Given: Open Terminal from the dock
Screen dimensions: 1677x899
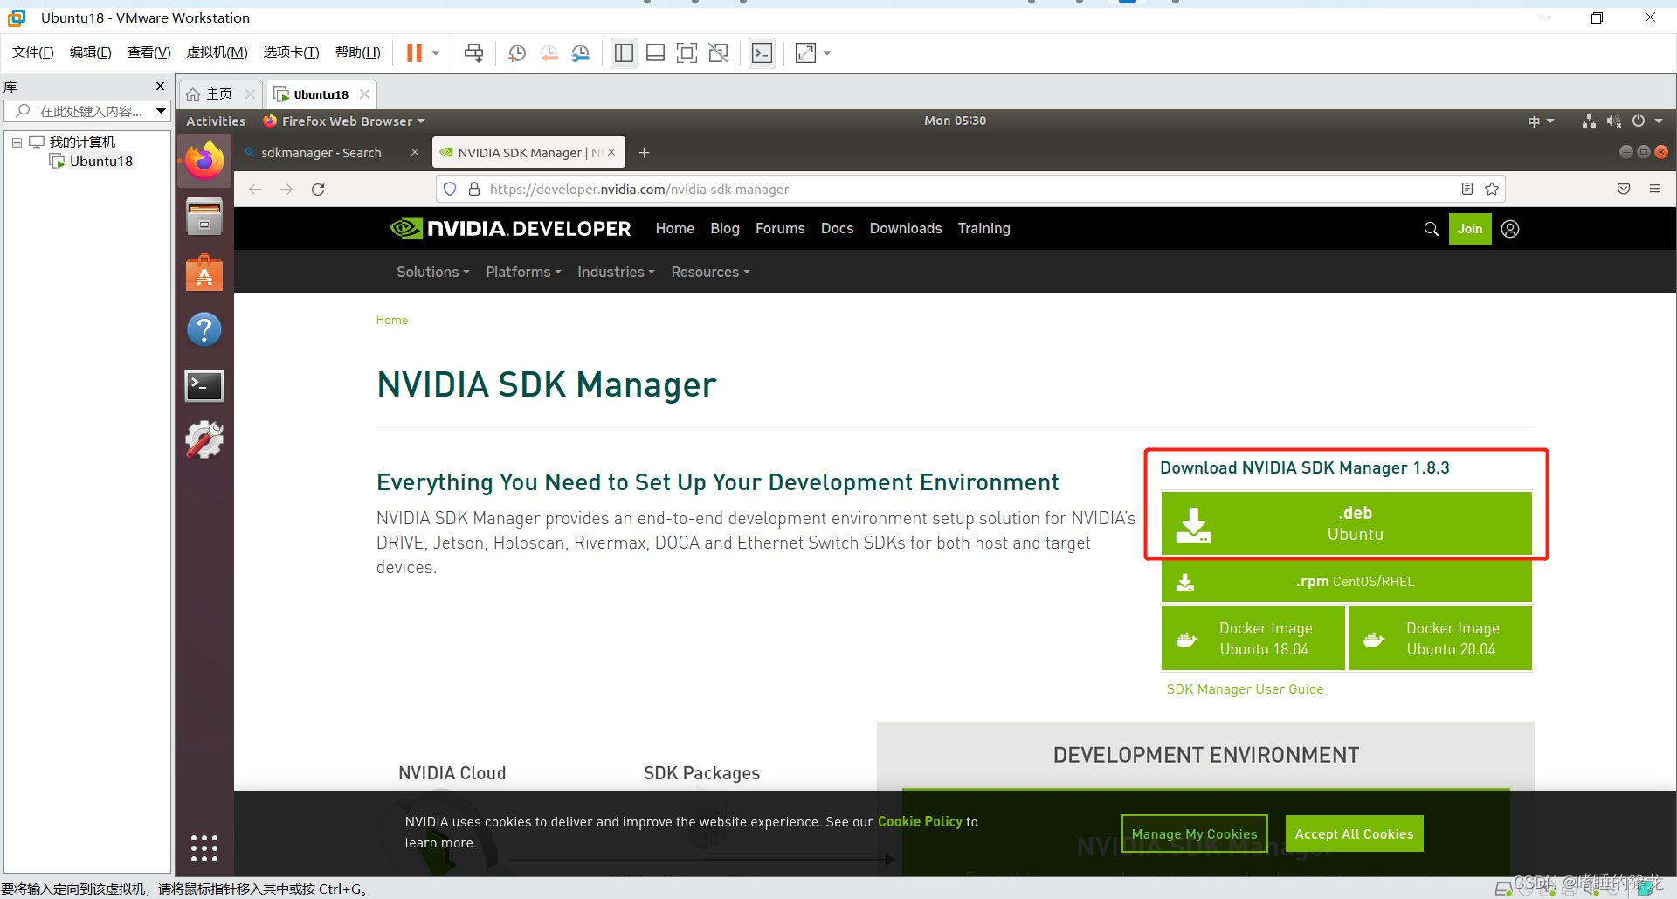Looking at the screenshot, I should click(x=204, y=385).
